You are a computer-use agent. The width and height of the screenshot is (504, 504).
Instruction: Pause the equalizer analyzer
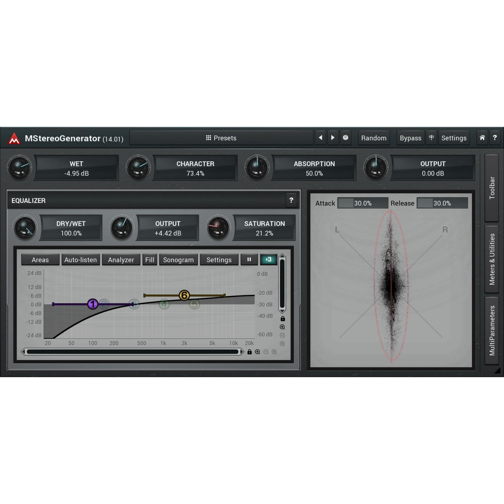click(x=249, y=260)
